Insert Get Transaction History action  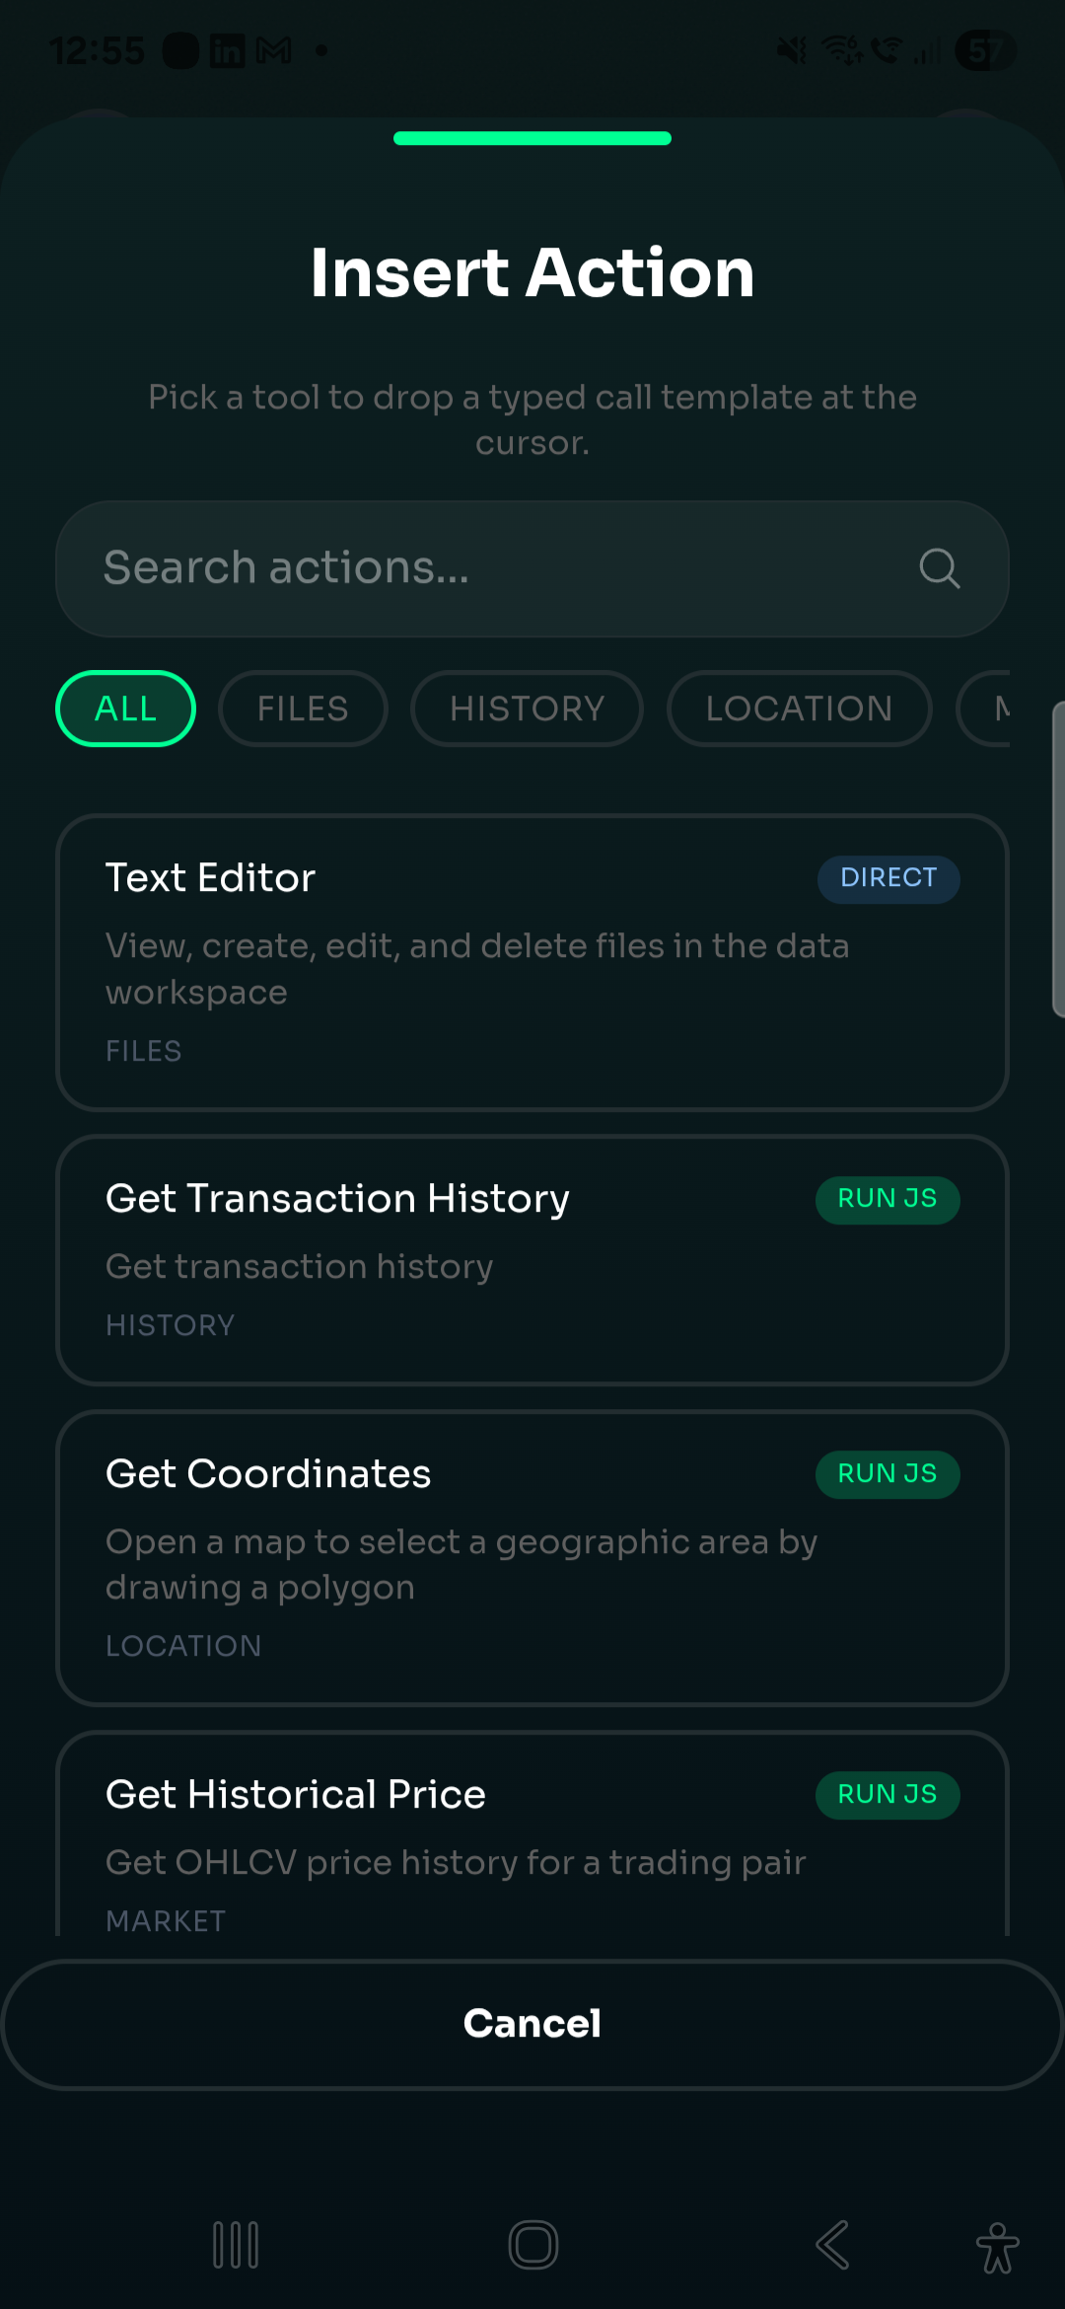(x=532, y=1260)
